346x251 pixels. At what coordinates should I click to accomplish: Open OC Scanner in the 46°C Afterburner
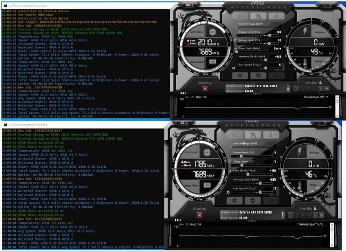coord(184,123)
